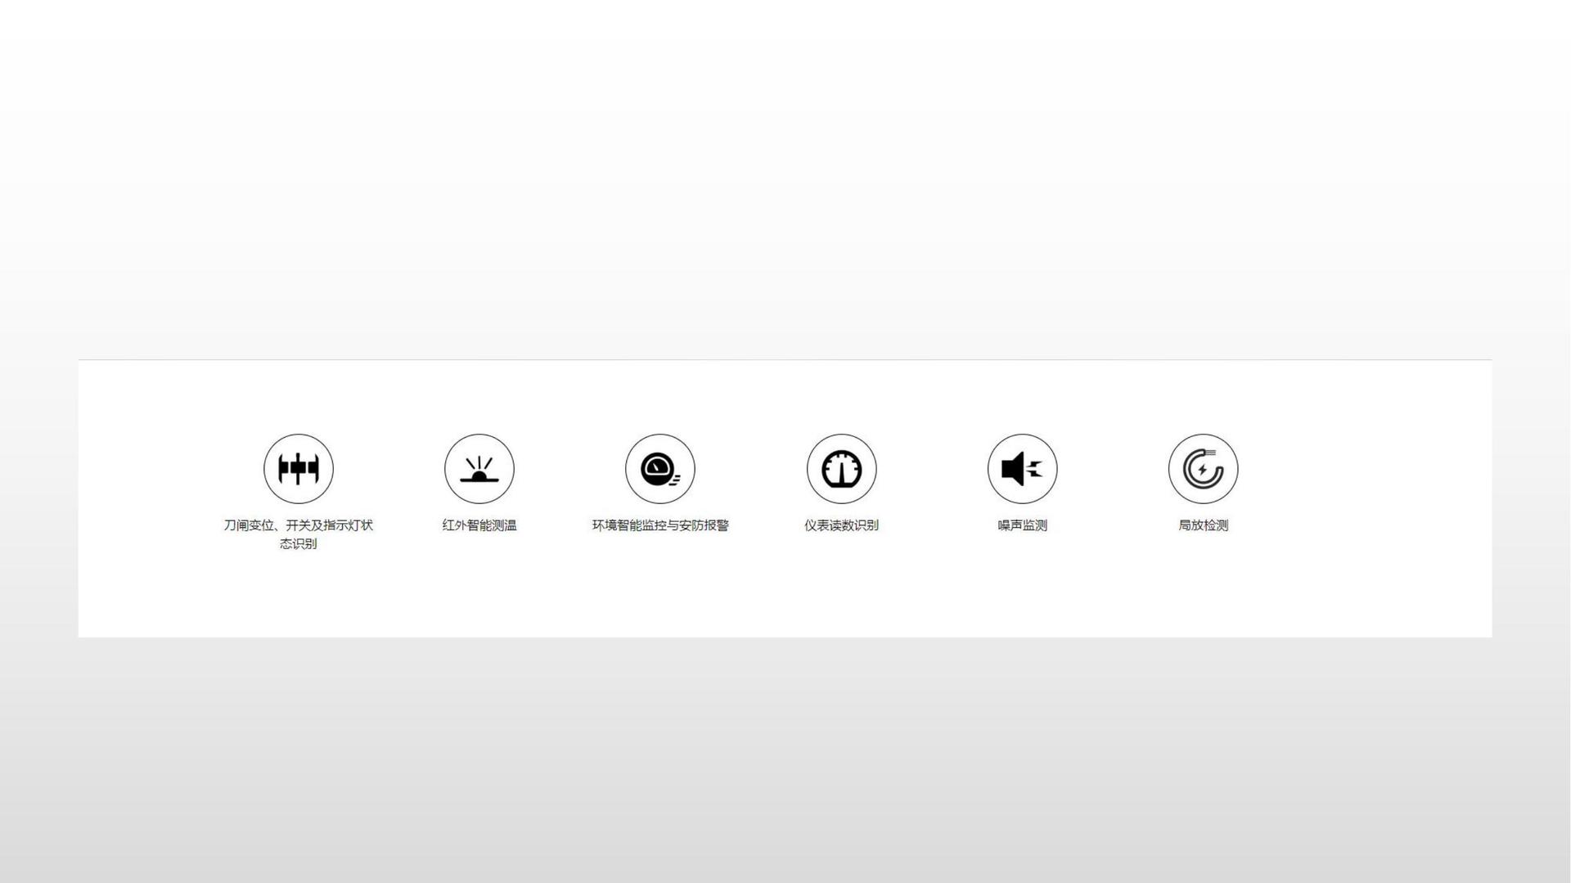The height and width of the screenshot is (883, 1571).
Task: Select the infrared temperature measurement icon
Action: pos(479,469)
